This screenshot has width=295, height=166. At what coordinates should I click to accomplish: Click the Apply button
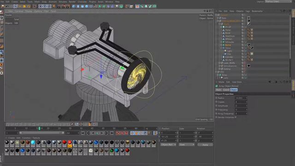point(205,145)
